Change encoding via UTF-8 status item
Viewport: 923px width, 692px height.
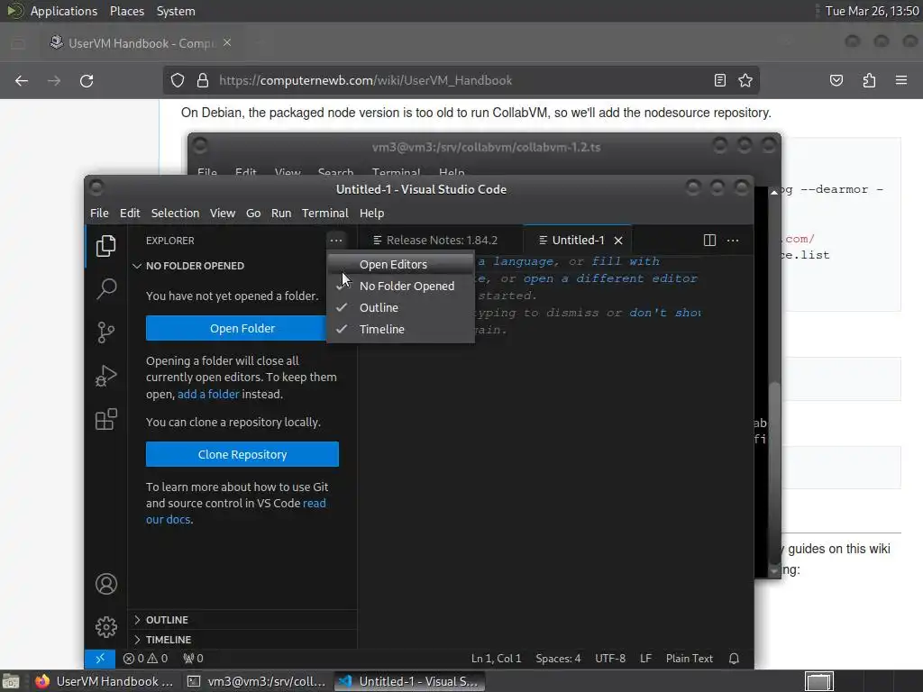pyautogui.click(x=610, y=659)
